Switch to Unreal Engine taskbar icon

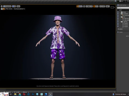[51, 94]
